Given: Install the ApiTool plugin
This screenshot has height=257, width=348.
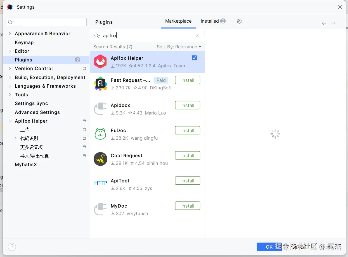Looking at the screenshot, I should (188, 181).
